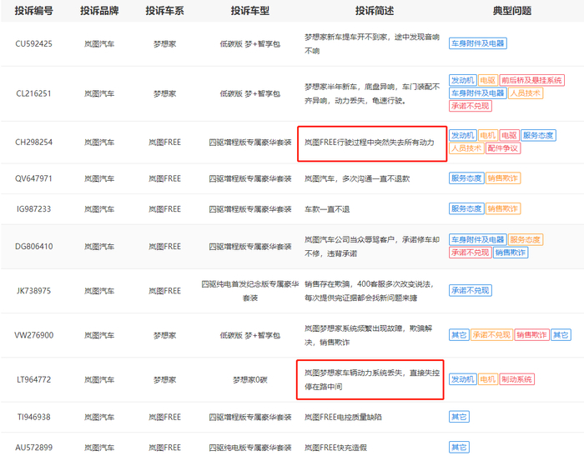The height and width of the screenshot is (461, 584).
Task: Click the 电机 tag in row LT964772
Action: point(487,379)
